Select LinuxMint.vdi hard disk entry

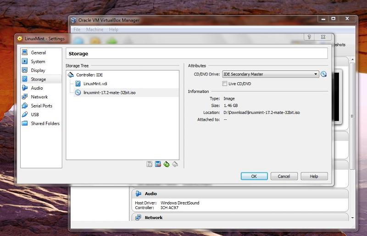click(x=95, y=84)
